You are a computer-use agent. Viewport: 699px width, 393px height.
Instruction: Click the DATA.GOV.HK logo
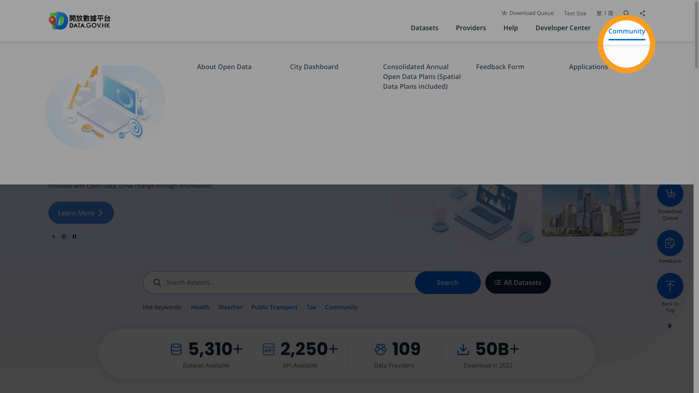pos(79,20)
